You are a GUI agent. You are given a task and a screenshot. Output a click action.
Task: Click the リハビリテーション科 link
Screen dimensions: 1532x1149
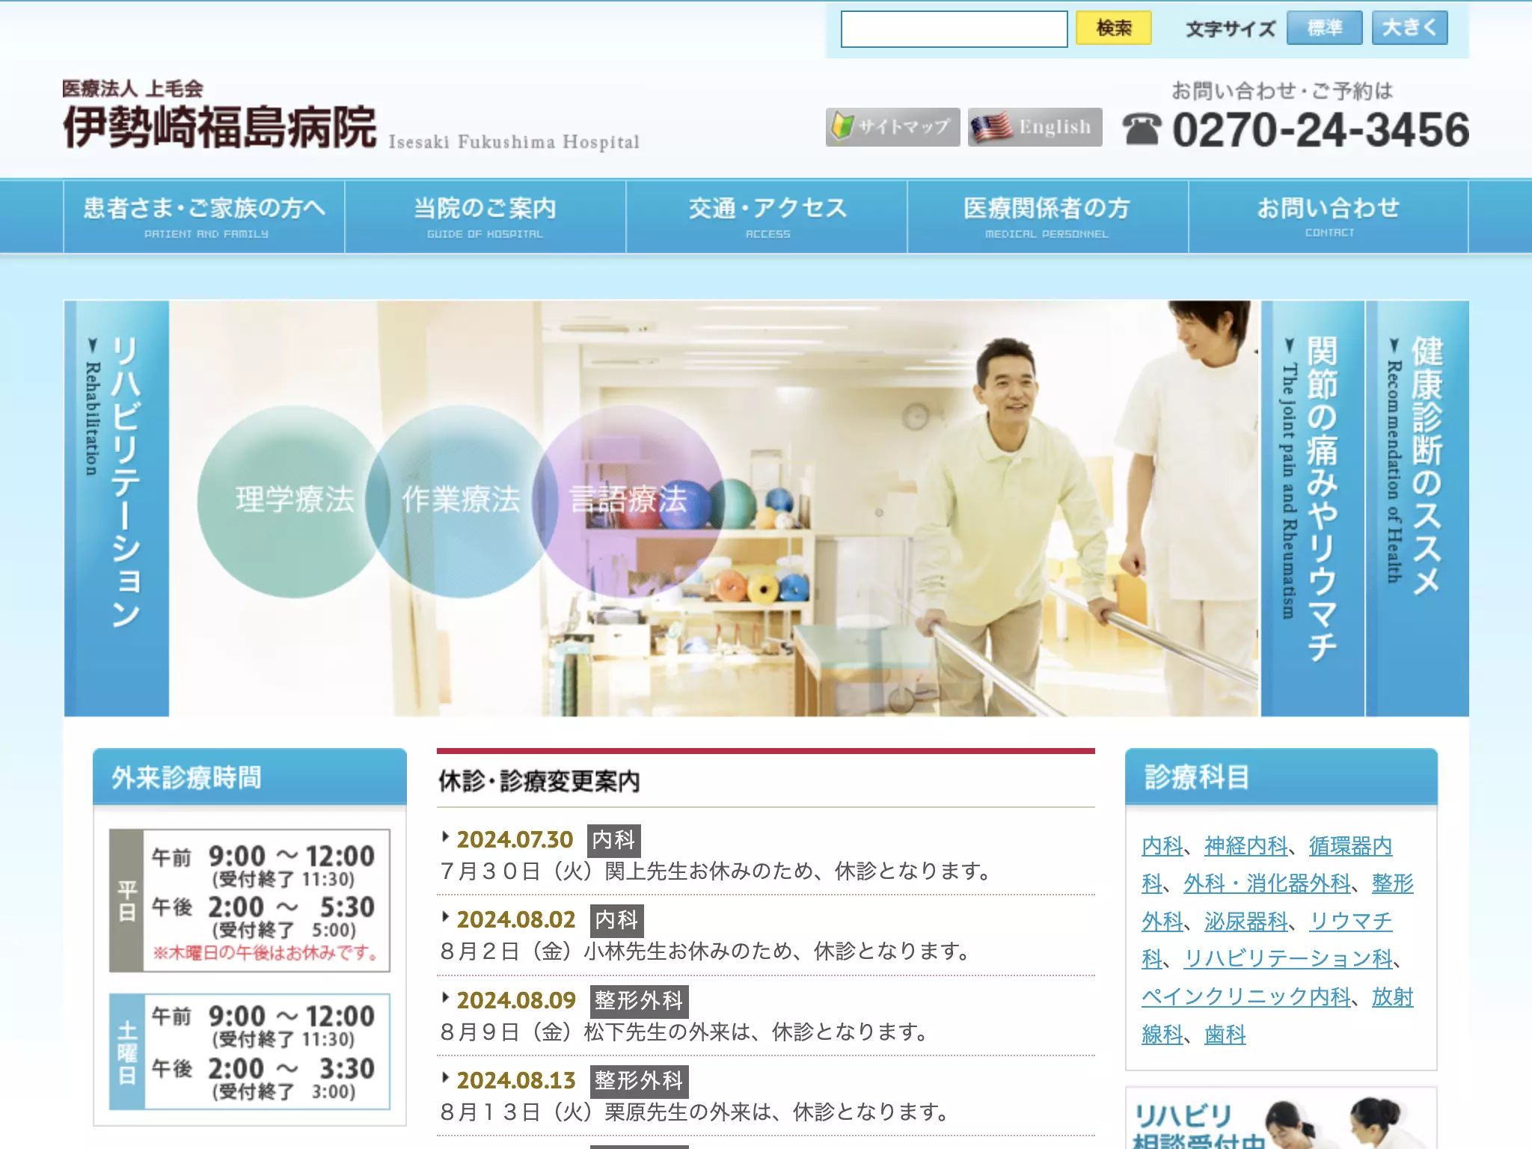[x=1288, y=959]
